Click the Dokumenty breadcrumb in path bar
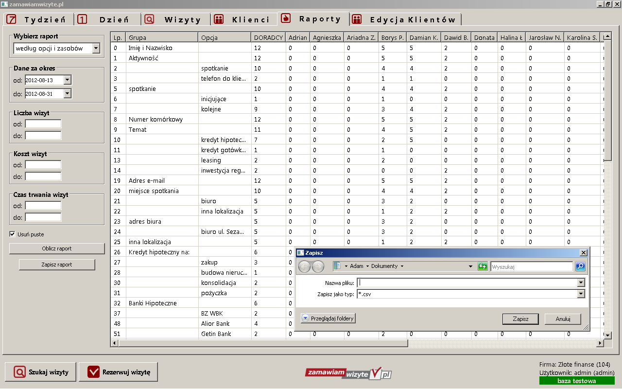 click(384, 266)
